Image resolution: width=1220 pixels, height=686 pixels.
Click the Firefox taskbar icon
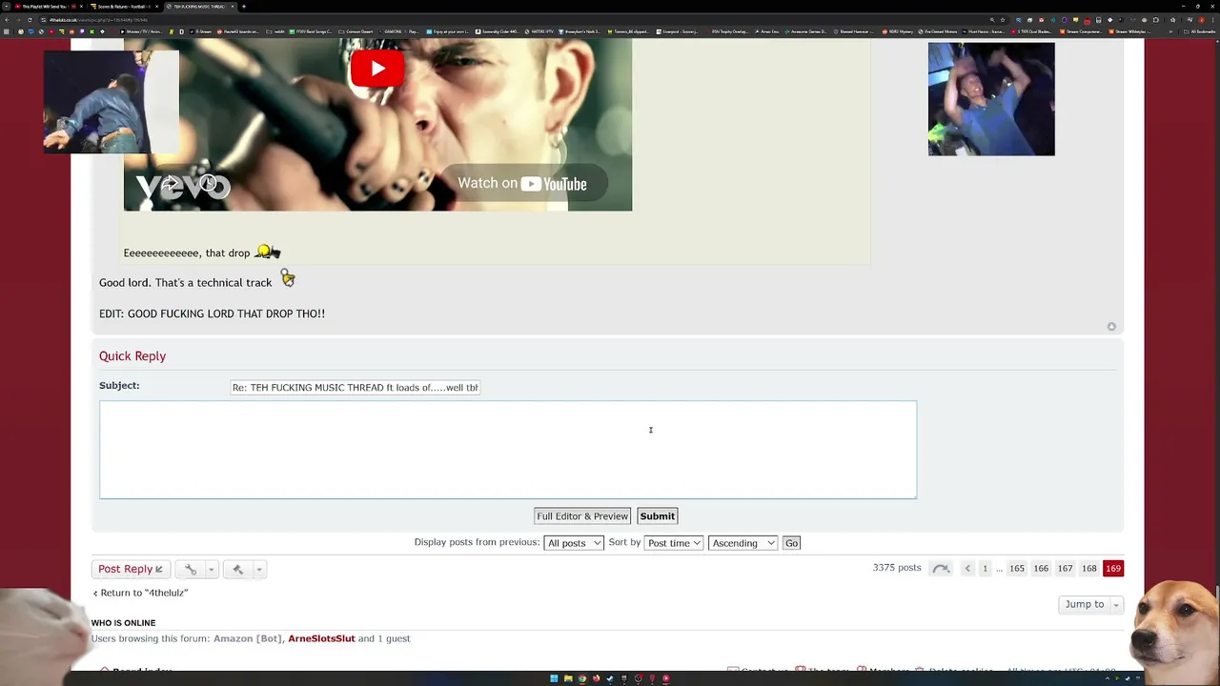click(597, 678)
